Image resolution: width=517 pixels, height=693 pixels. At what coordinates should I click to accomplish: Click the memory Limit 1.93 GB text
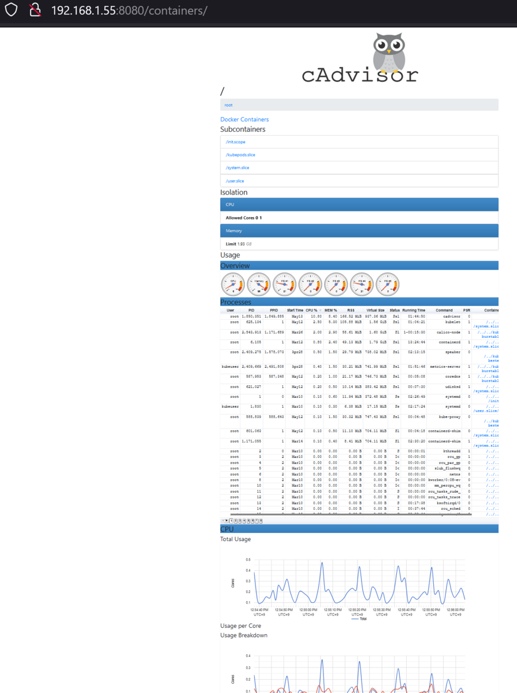point(239,244)
